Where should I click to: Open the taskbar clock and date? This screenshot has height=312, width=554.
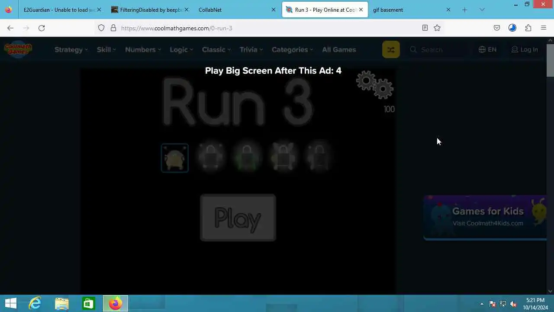click(x=535, y=303)
